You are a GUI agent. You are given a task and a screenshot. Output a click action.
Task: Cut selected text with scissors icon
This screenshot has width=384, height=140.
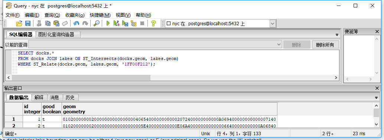coord(39,23)
